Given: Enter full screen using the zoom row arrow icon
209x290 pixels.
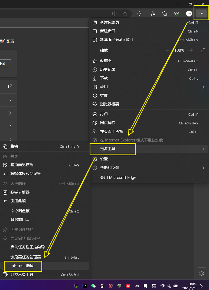Looking at the screenshot, I should tap(203, 50).
